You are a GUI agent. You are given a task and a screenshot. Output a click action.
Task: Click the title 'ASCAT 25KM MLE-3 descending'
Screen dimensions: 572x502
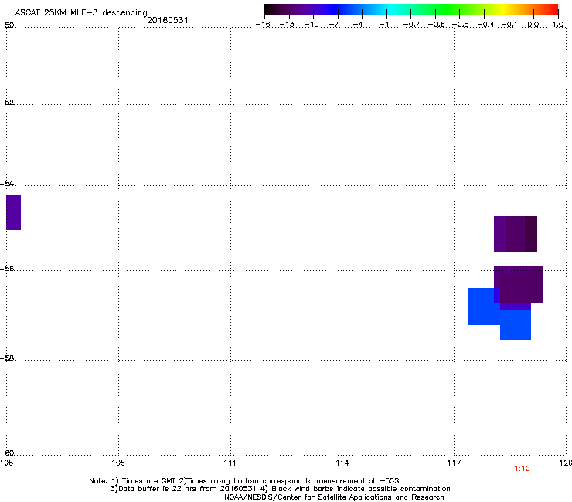81,12
